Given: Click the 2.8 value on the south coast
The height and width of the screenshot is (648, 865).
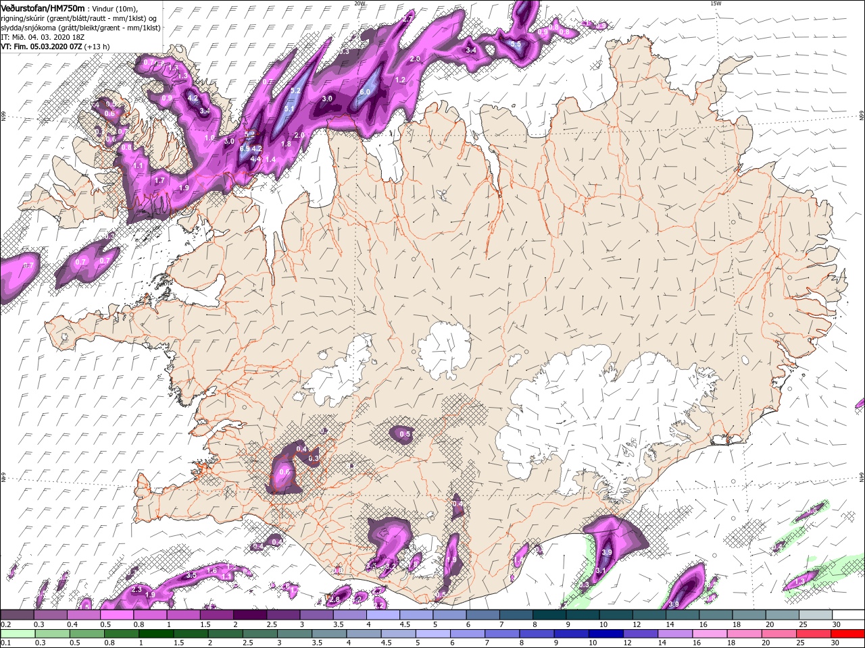Looking at the screenshot, I should 334,599.
